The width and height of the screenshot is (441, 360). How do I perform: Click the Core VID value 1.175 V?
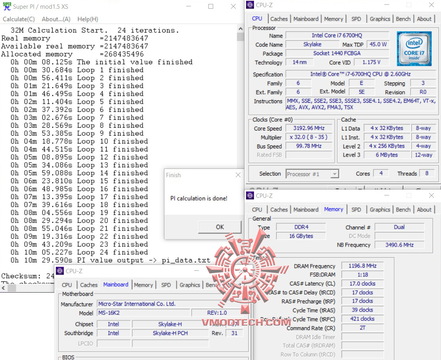pos(371,62)
